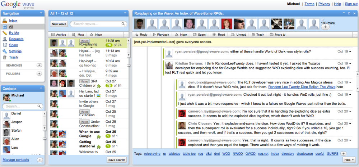The width and height of the screenshot is (359, 167).
Task: Click the Reply icon in wave toolbar
Action: (x=141, y=35)
